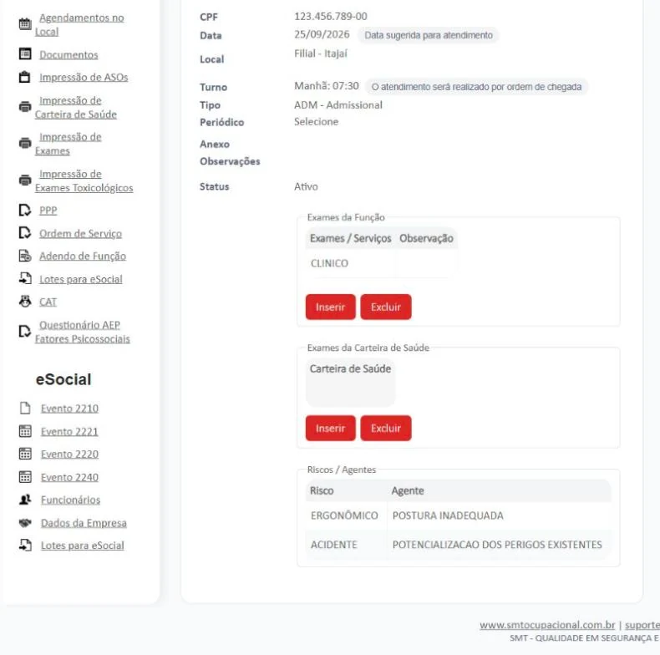This screenshot has height=655, width=660.
Task: Open Evento 2221 link
Action: tap(69, 431)
